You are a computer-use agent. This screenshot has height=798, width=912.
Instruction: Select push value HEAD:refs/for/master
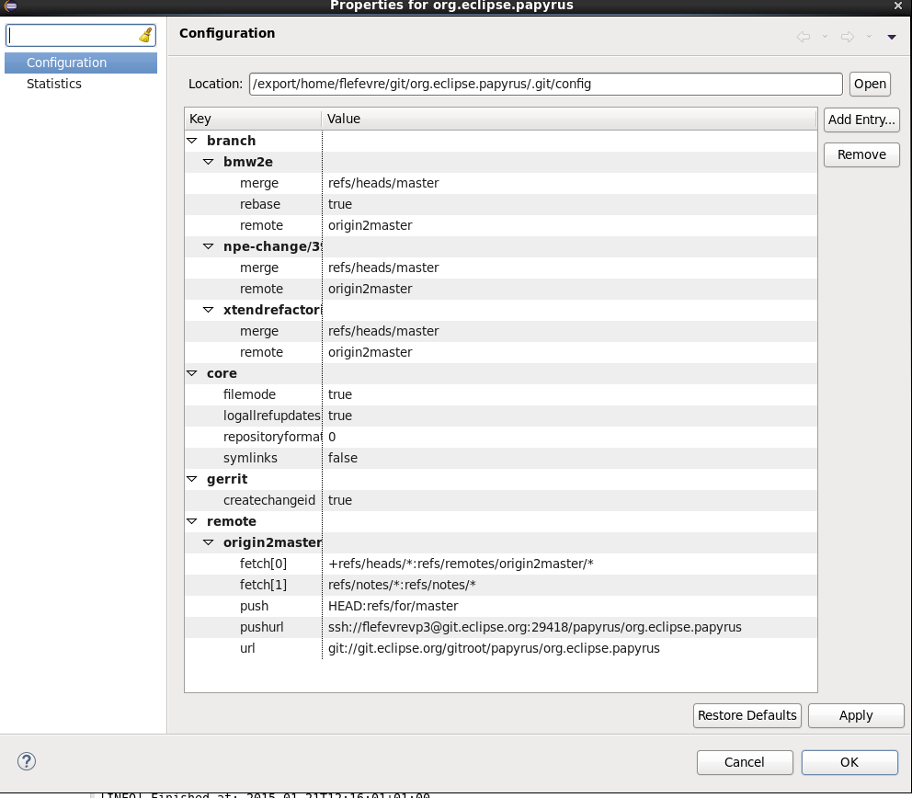393,606
